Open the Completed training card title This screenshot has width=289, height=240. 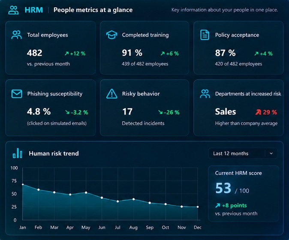point(145,35)
